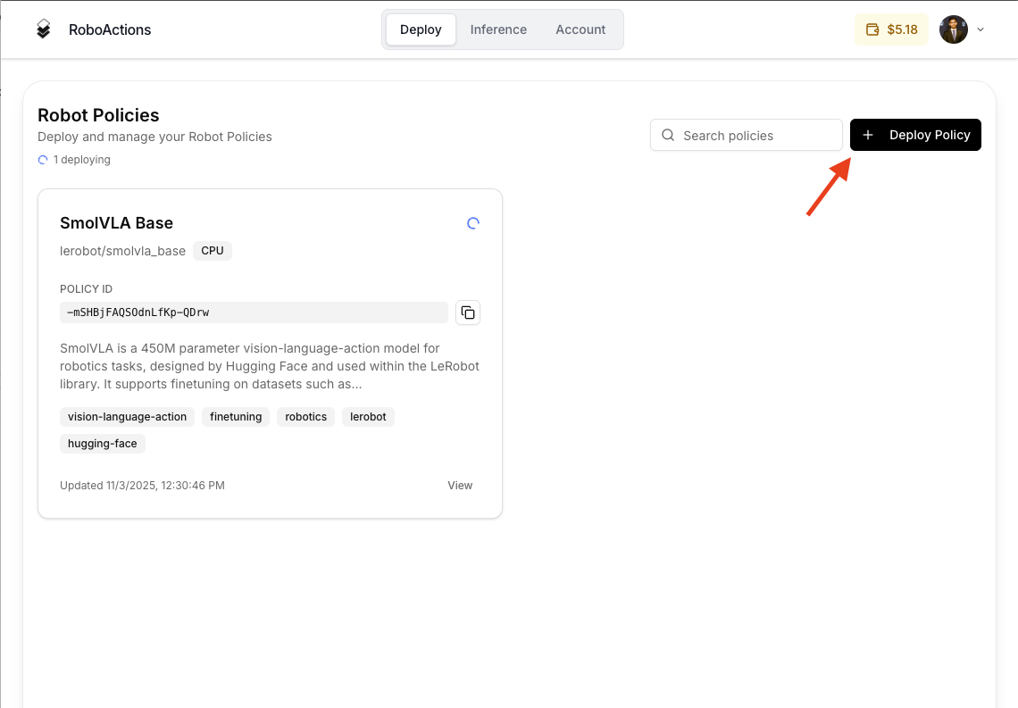The image size is (1018, 708).
Task: Click your profile avatar picture
Action: pos(953,29)
